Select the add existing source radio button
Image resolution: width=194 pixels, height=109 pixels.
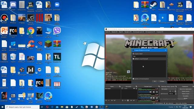pos(133,59)
